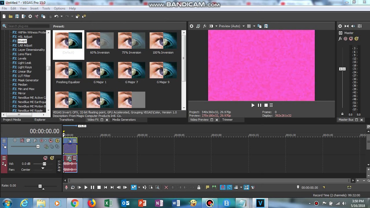The image size is (370, 208).
Task: Create a new project with toolbar icon
Action: point(4,16)
